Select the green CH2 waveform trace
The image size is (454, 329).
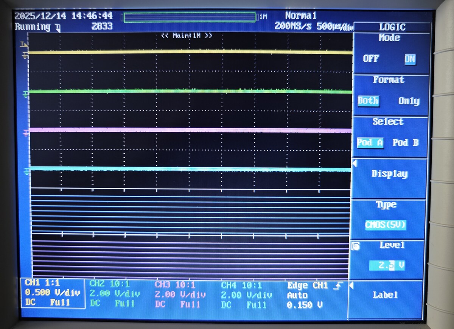pos(190,91)
